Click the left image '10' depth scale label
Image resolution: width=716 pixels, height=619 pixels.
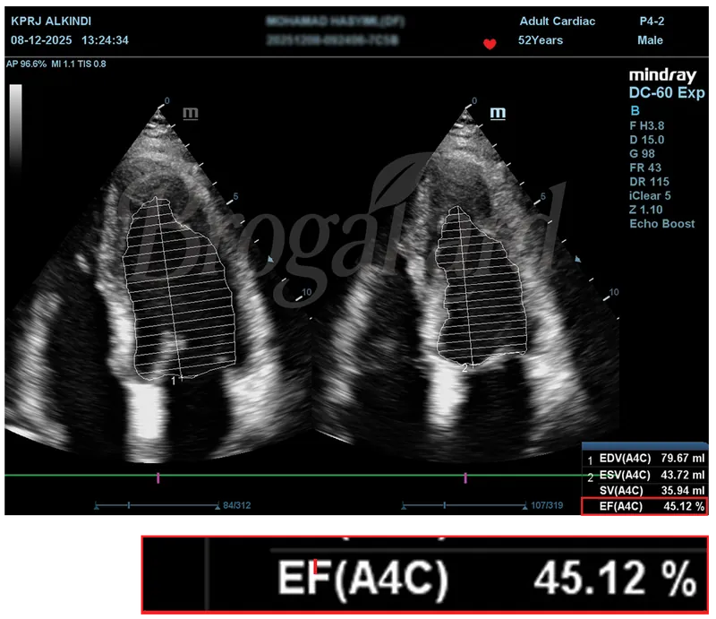tap(306, 292)
